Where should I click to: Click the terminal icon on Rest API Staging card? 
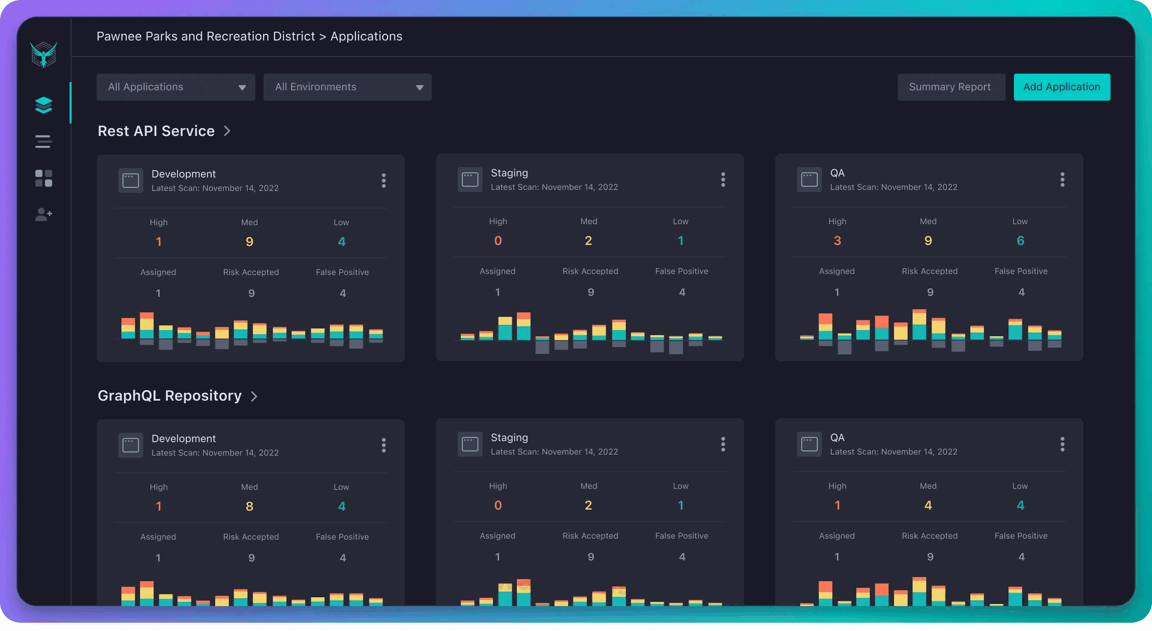point(470,179)
